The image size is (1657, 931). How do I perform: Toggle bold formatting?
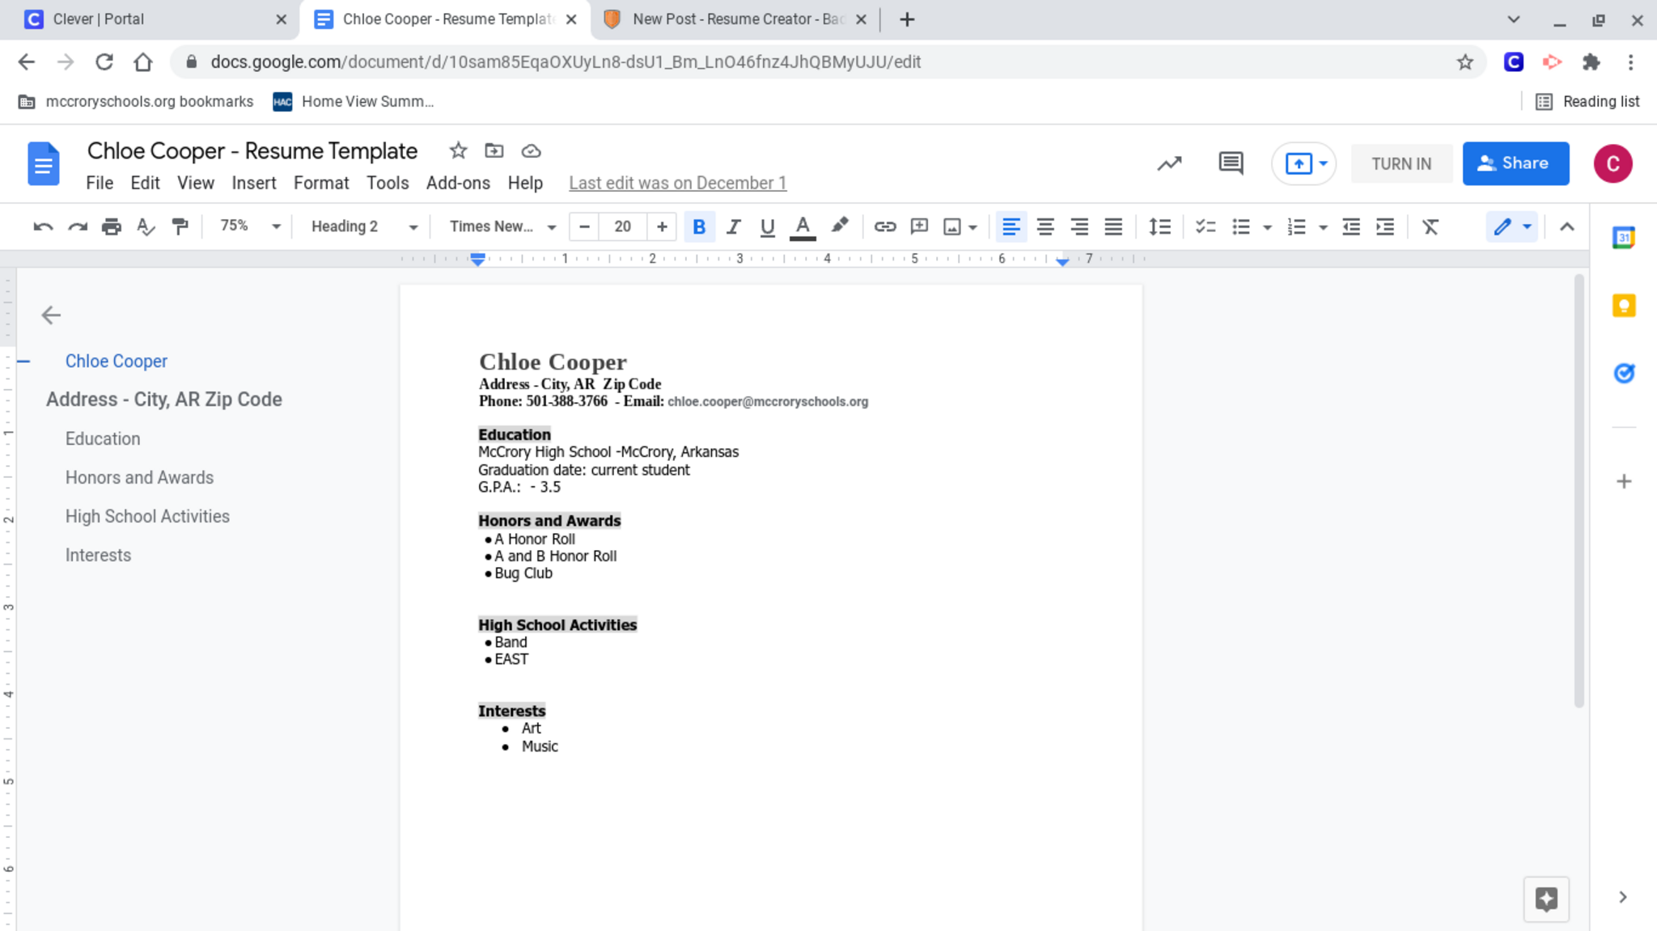point(698,227)
